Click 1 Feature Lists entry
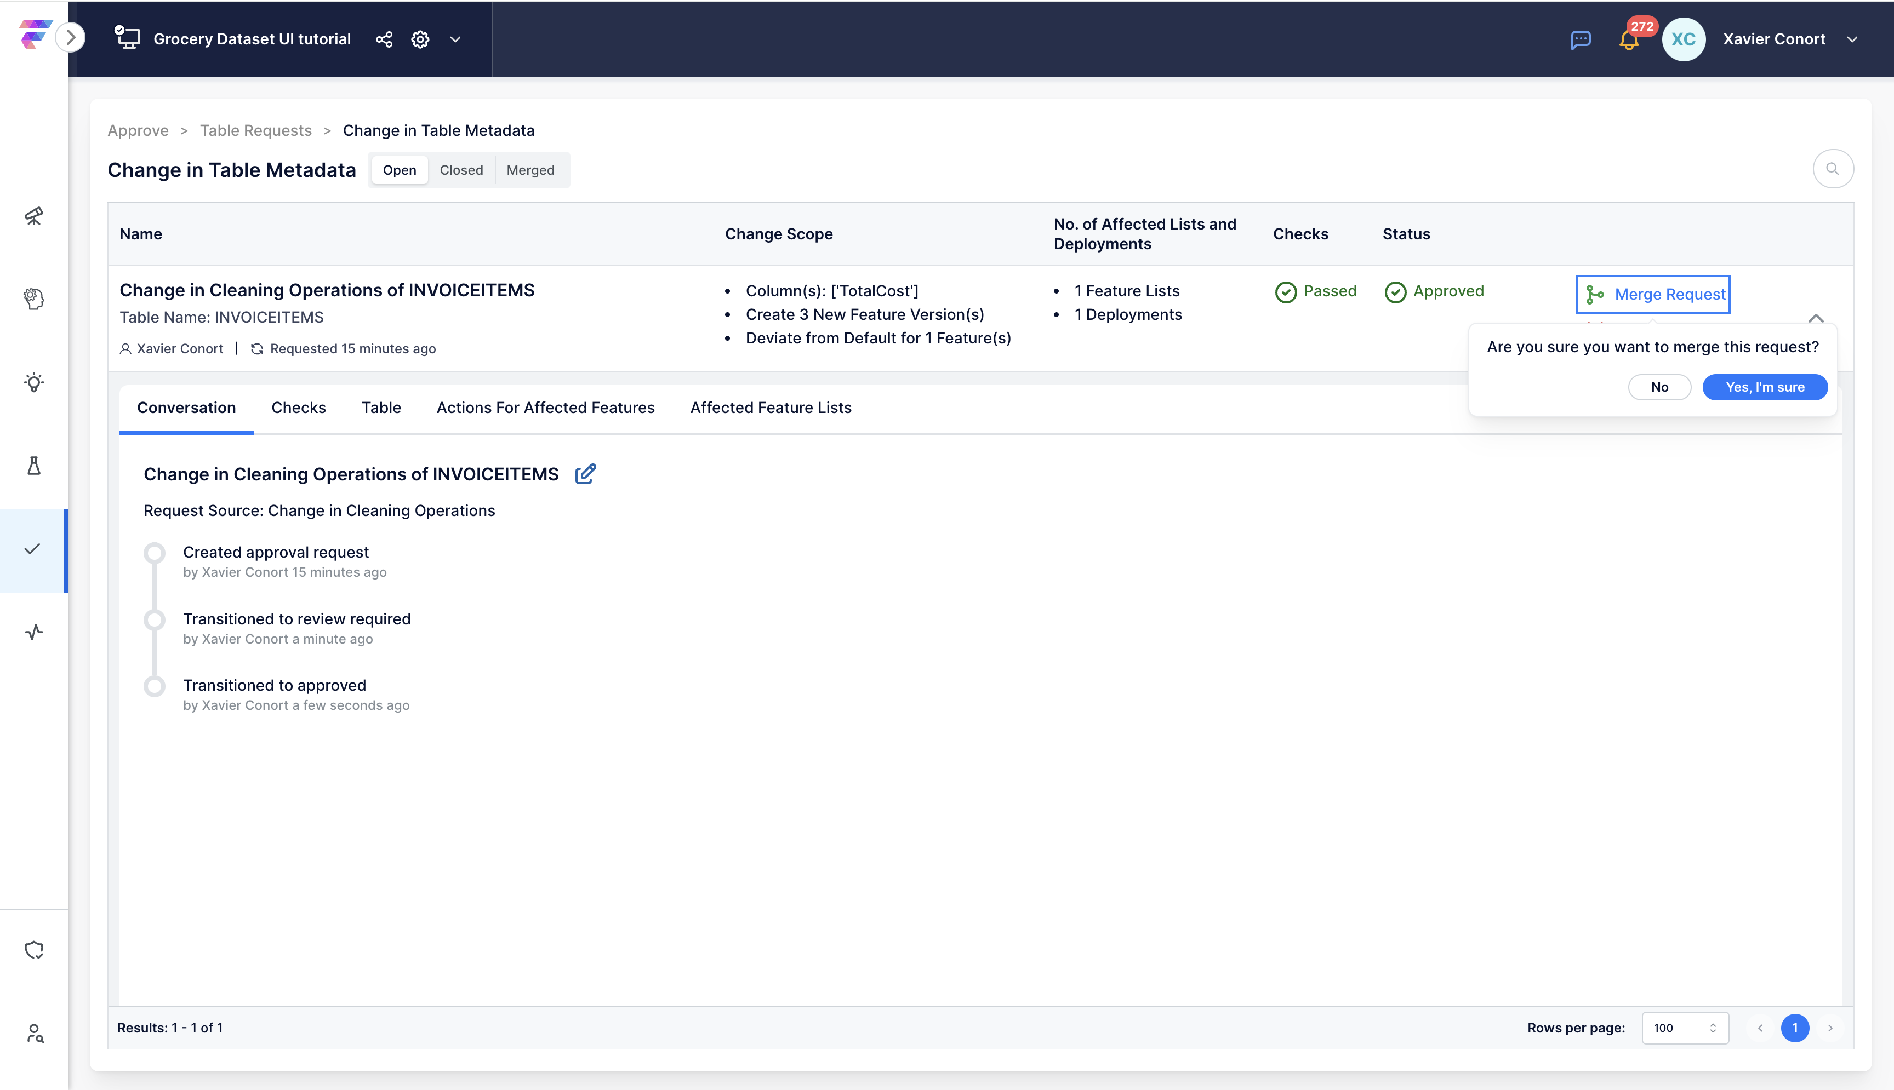The height and width of the screenshot is (1090, 1894). [x=1126, y=290]
